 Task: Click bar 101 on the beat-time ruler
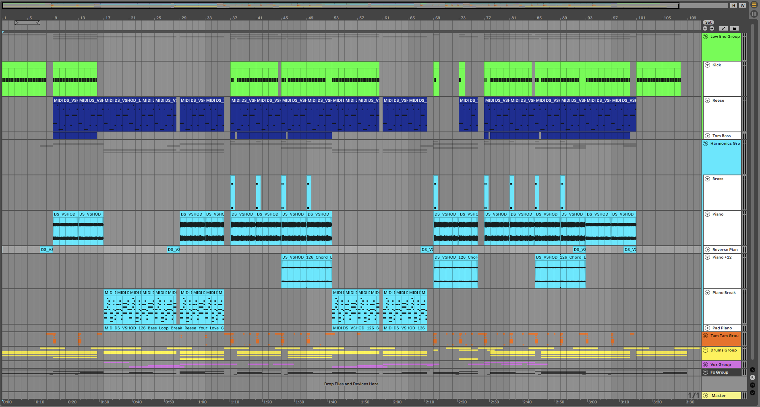click(x=641, y=18)
